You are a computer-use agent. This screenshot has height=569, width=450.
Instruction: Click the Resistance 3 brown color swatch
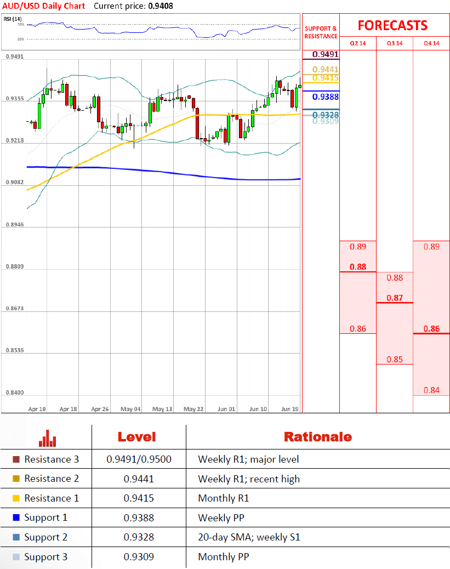pyautogui.click(x=16, y=459)
